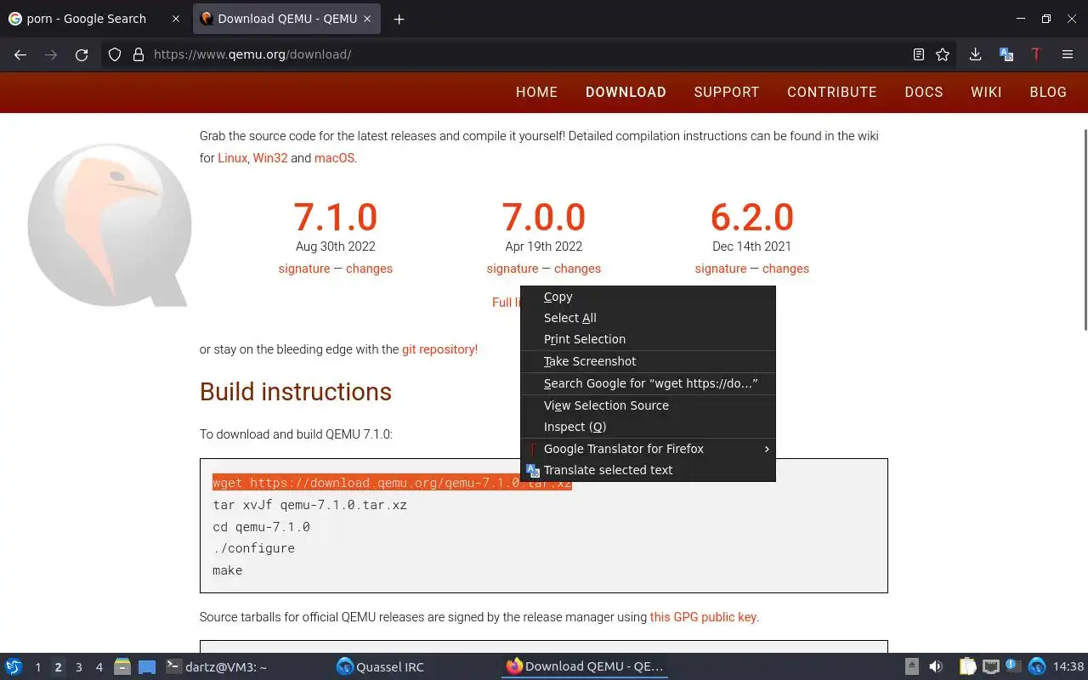Choose Inspect (Q) from context menu
This screenshot has width=1088, height=680.
(648, 427)
